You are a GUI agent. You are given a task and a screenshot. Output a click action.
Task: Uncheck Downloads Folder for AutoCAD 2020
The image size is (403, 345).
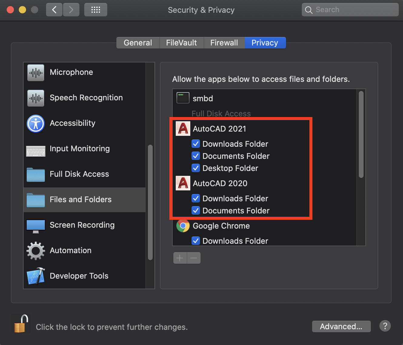[196, 198]
